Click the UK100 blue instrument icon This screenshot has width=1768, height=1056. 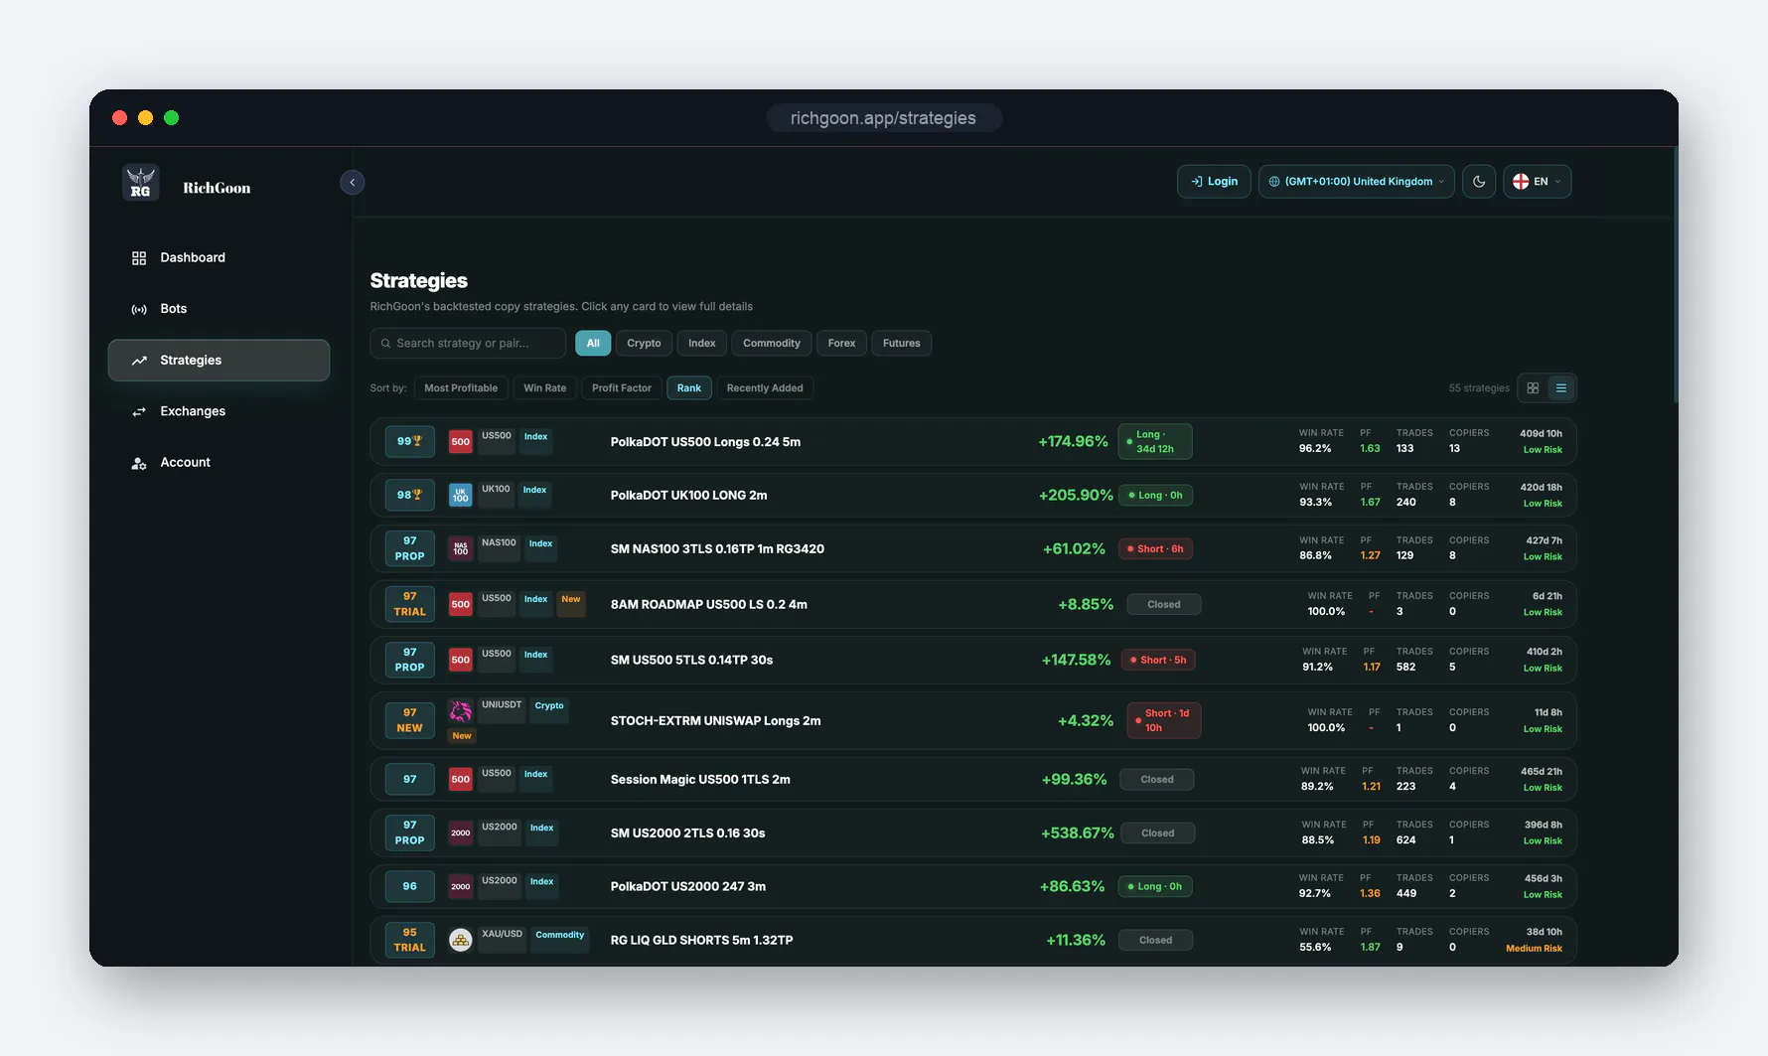click(x=460, y=496)
